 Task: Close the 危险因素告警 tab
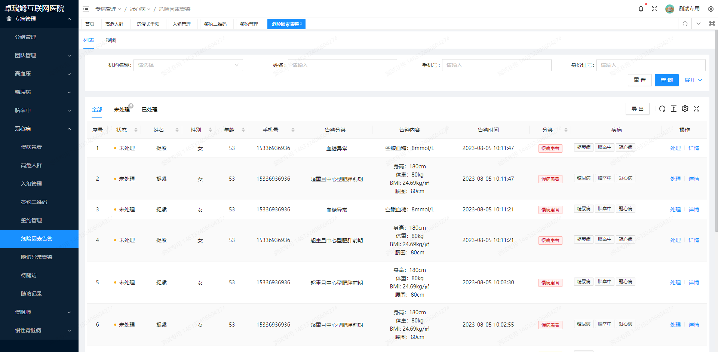301,24
